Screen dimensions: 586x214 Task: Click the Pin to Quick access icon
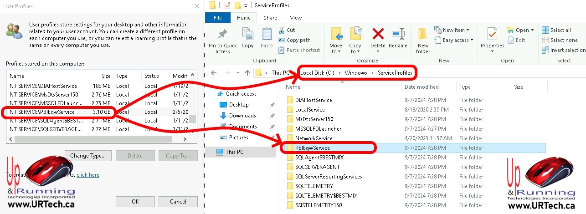pos(222,35)
